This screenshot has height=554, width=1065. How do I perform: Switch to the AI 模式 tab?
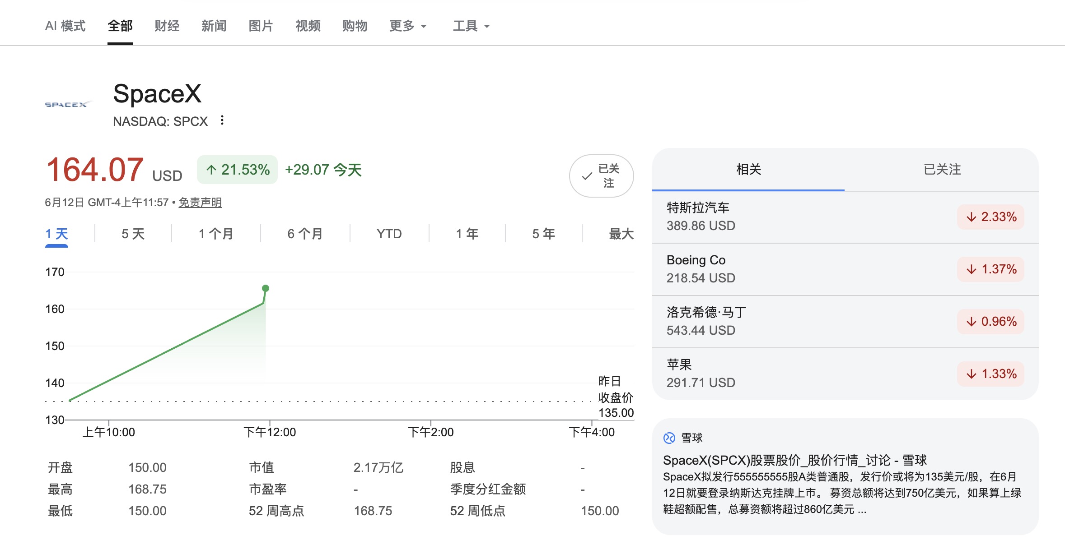(x=65, y=26)
